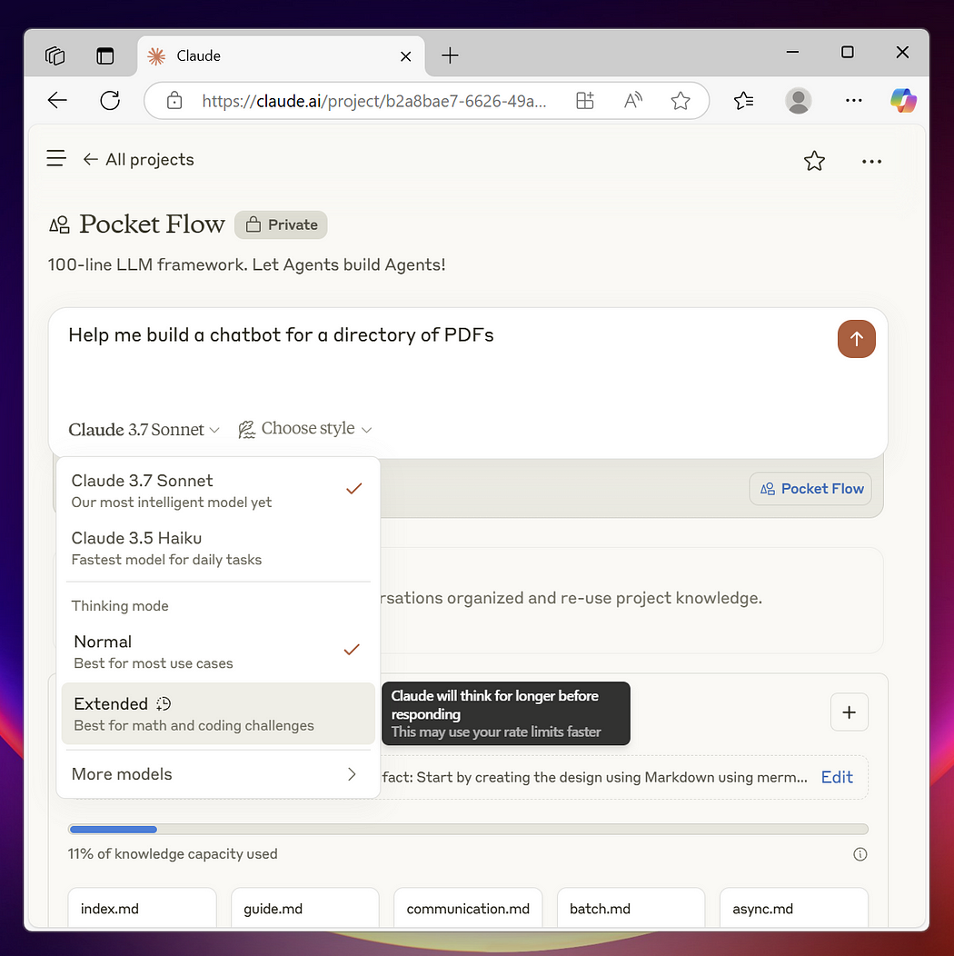Star the Pocket Flow project
Image resolution: width=954 pixels, height=956 pixels.
tap(814, 162)
